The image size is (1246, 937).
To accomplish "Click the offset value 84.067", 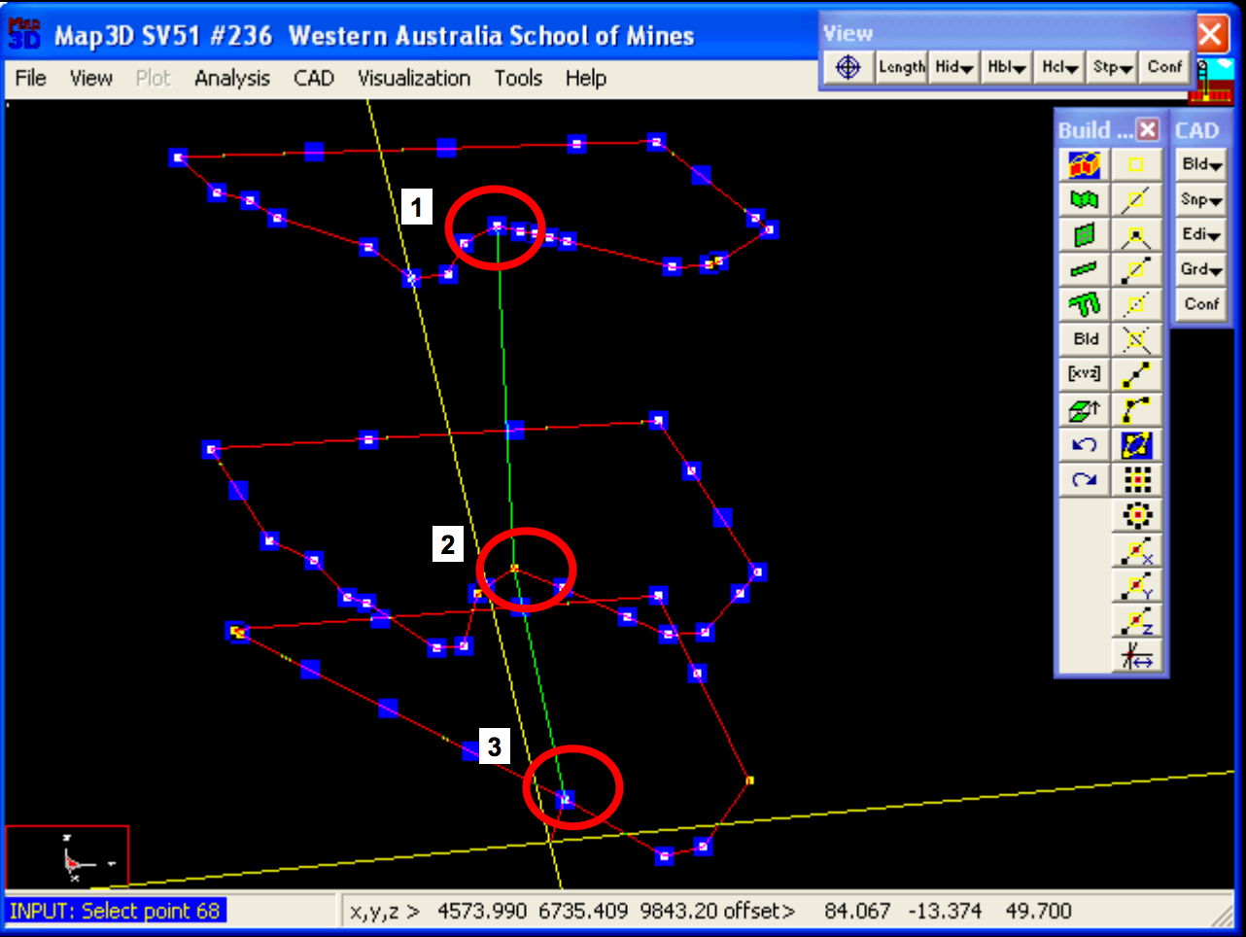I will pos(857,911).
